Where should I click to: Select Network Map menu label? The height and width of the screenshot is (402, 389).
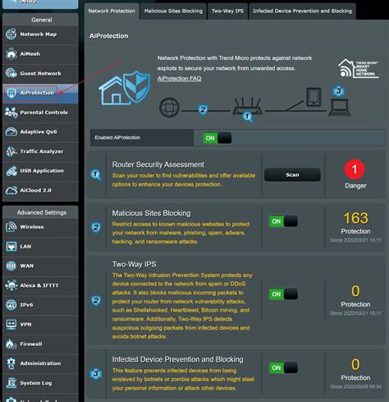pos(39,35)
